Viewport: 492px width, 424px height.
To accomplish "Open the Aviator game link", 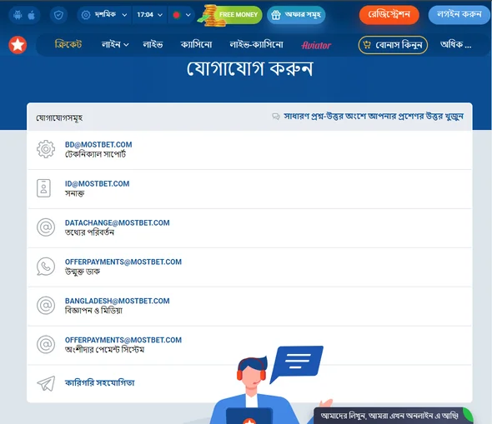I will click(x=316, y=46).
